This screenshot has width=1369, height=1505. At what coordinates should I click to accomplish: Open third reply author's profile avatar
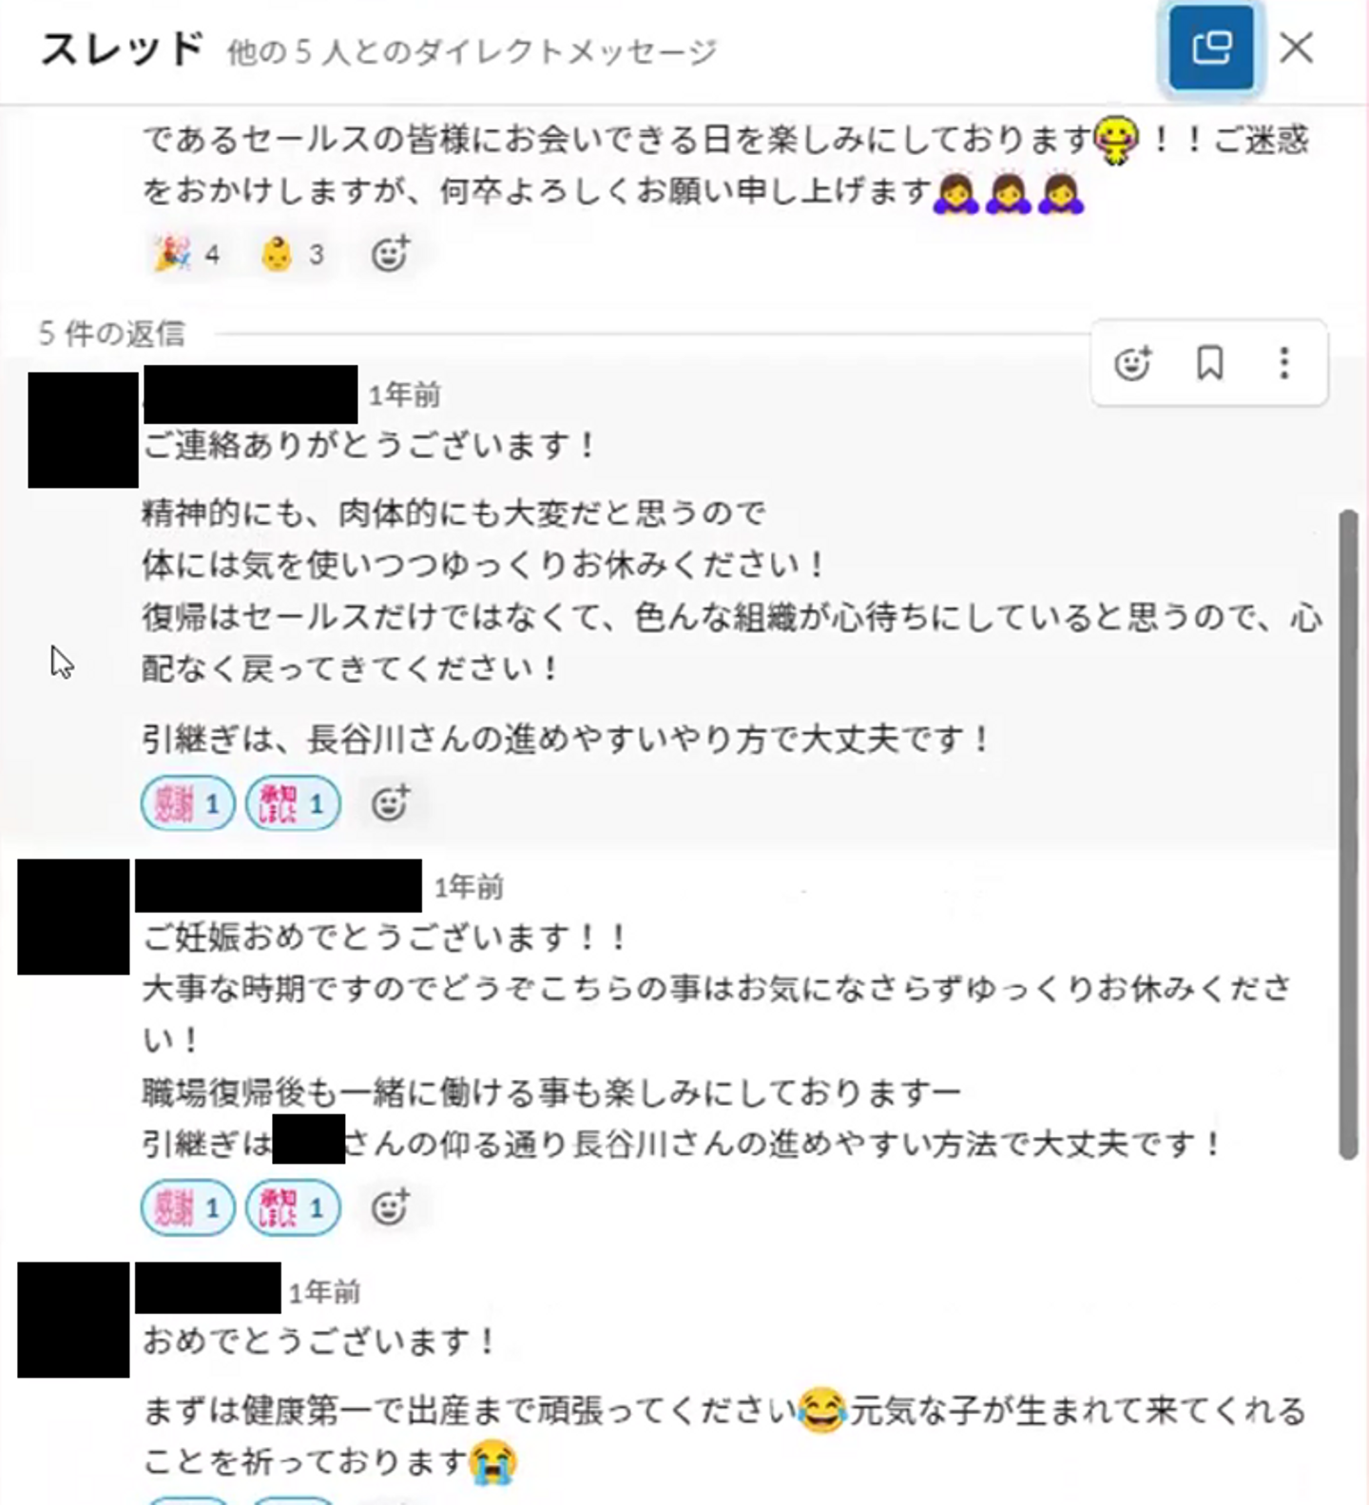coord(73,1320)
